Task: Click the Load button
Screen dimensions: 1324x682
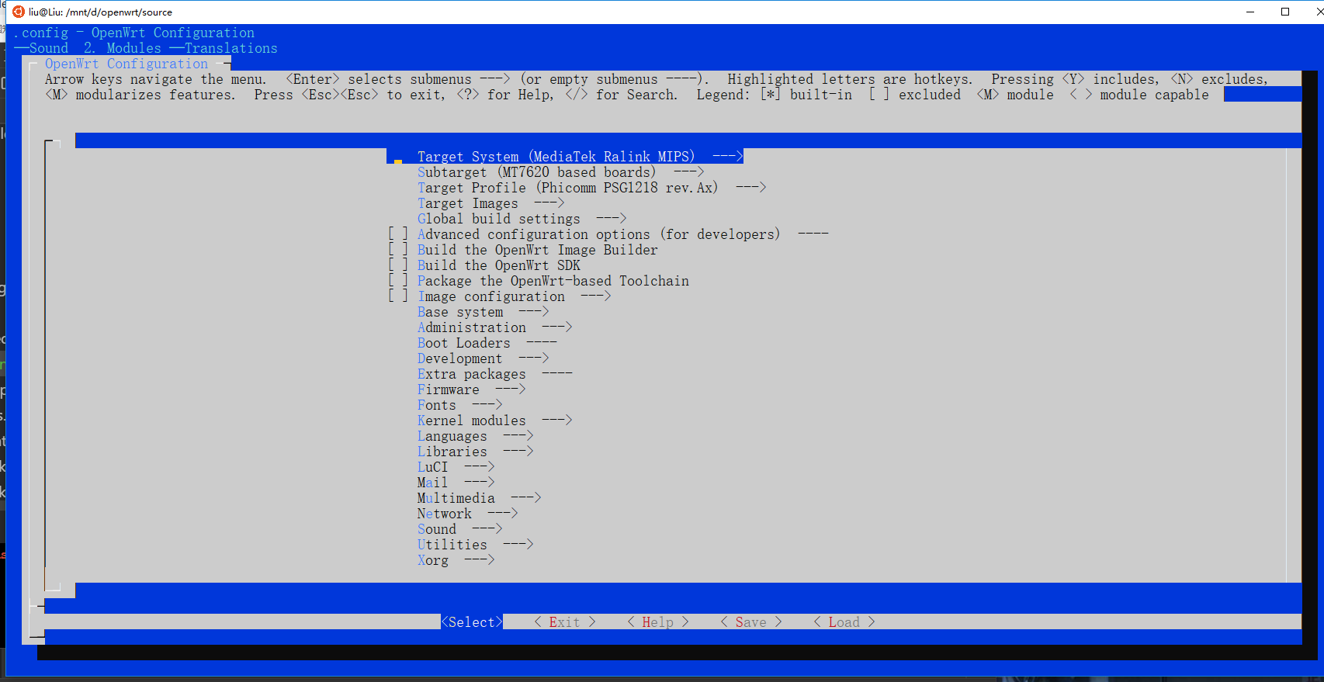Action: (844, 622)
